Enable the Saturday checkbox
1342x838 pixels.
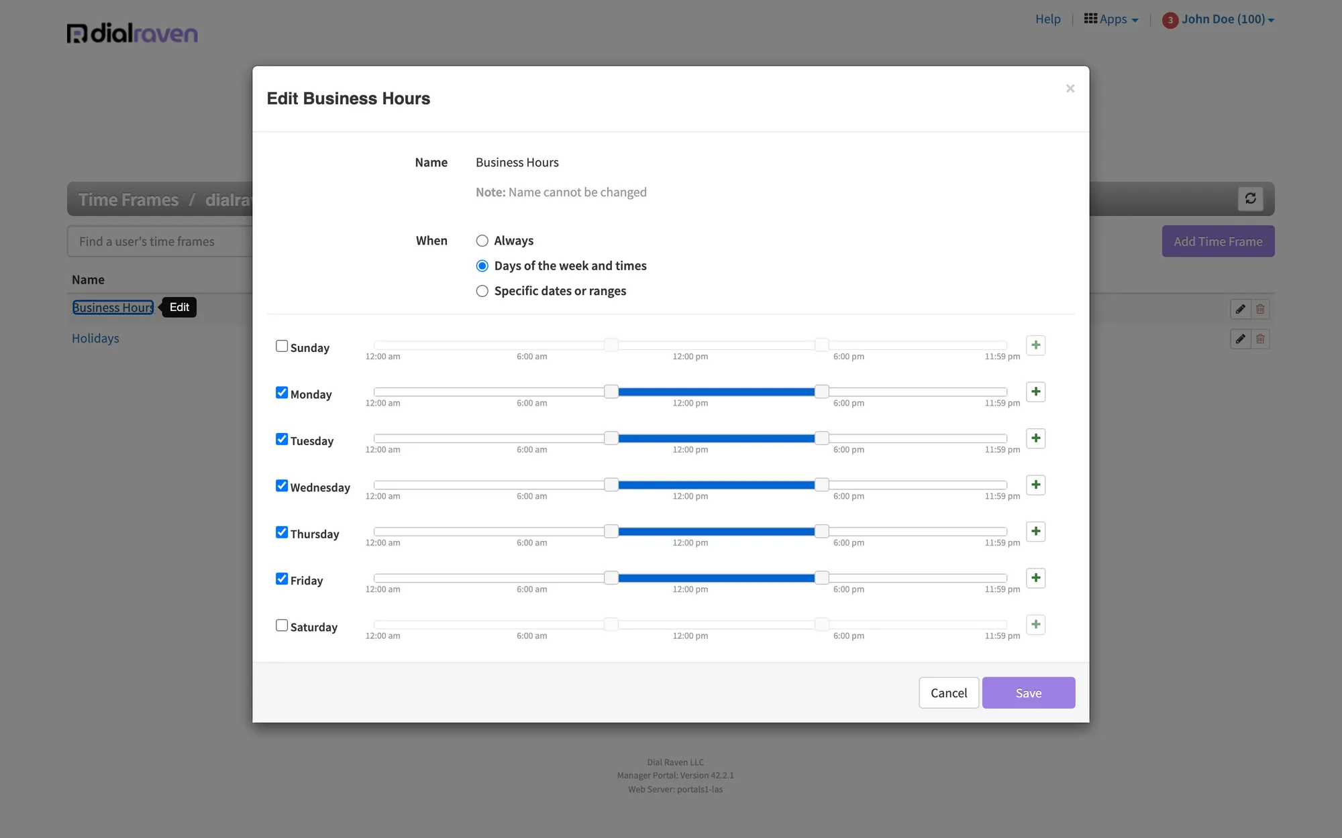(282, 625)
